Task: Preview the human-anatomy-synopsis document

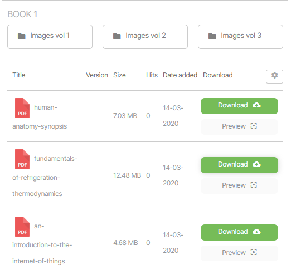Action: pos(239,126)
